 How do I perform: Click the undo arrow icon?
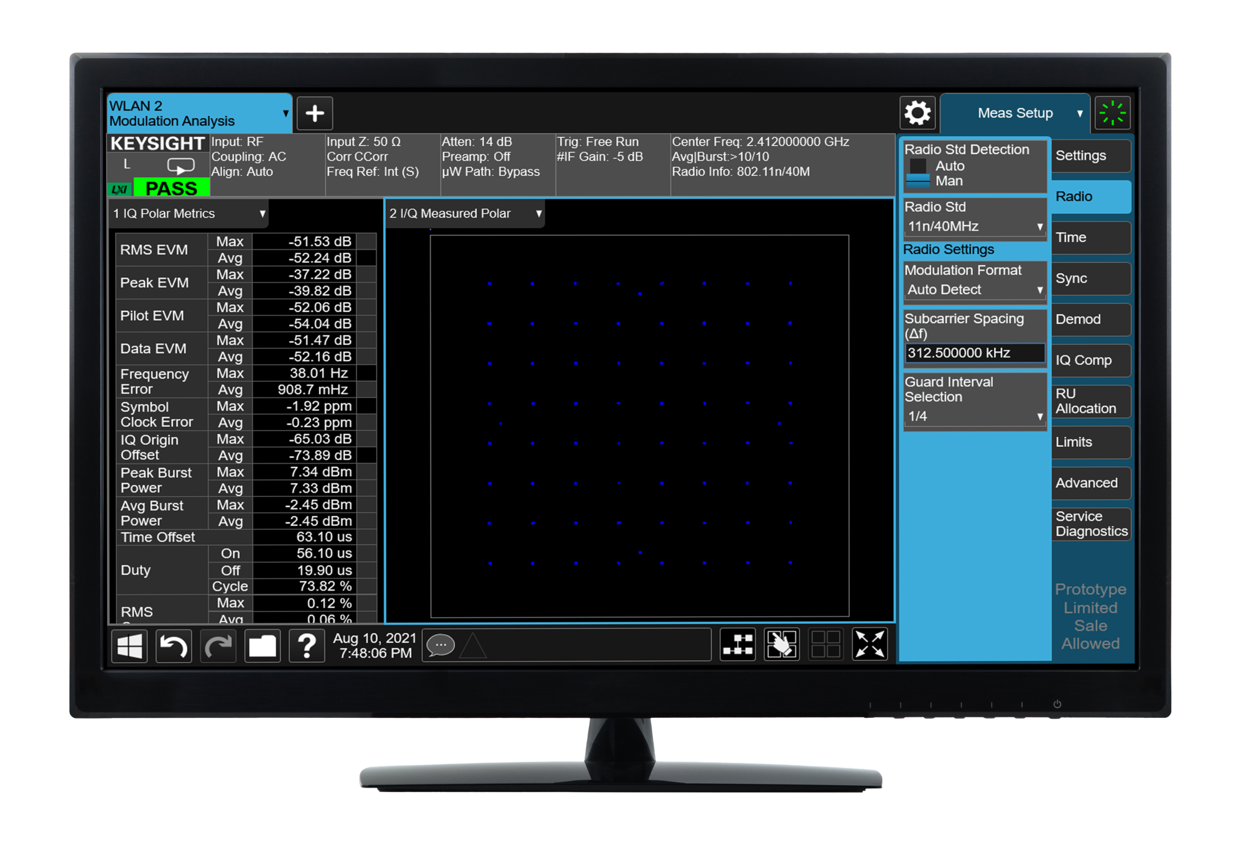(174, 646)
